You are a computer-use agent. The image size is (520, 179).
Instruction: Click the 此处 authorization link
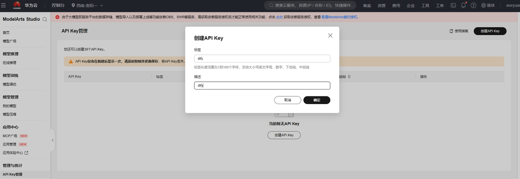point(279,17)
